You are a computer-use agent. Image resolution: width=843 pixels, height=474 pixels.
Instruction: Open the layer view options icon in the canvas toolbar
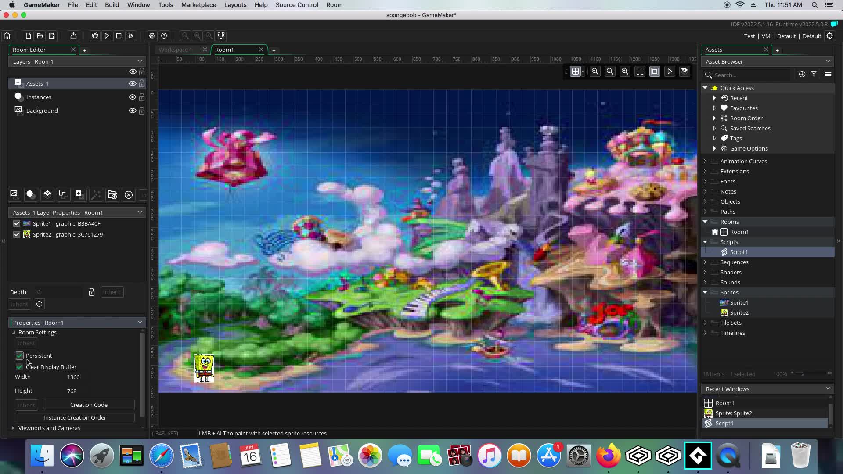point(684,71)
